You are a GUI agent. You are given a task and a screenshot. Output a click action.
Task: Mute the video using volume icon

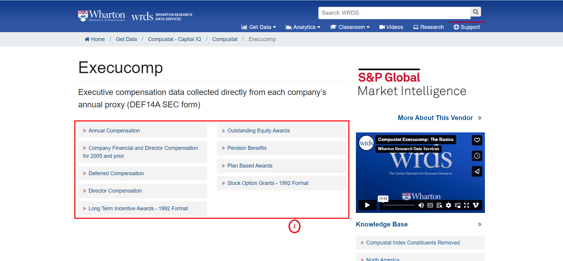421,205
